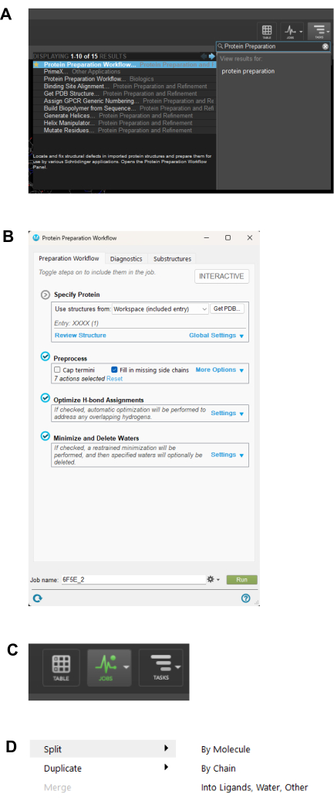Click the help question mark icon

(246, 598)
